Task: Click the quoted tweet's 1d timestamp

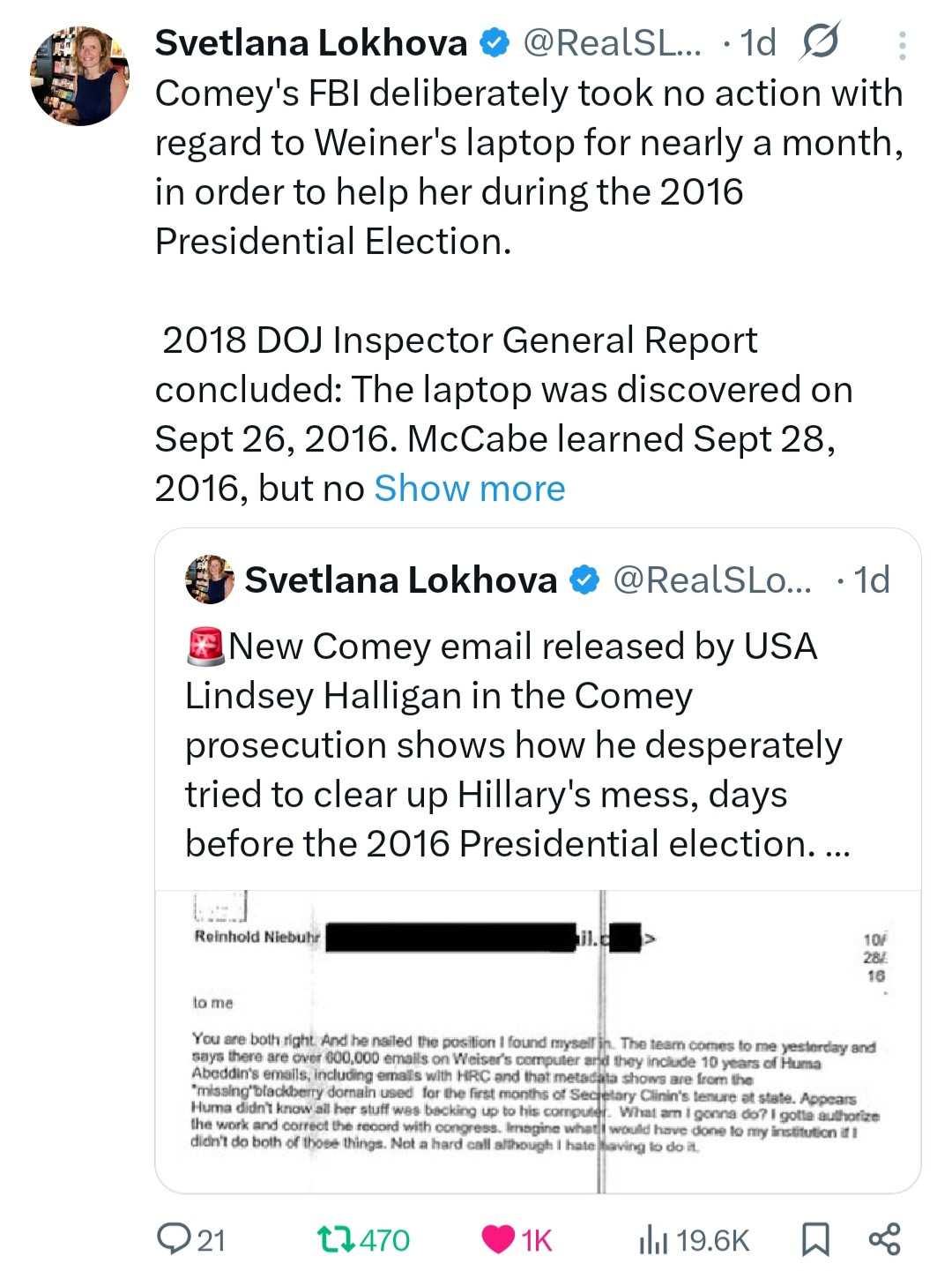Action: [871, 579]
